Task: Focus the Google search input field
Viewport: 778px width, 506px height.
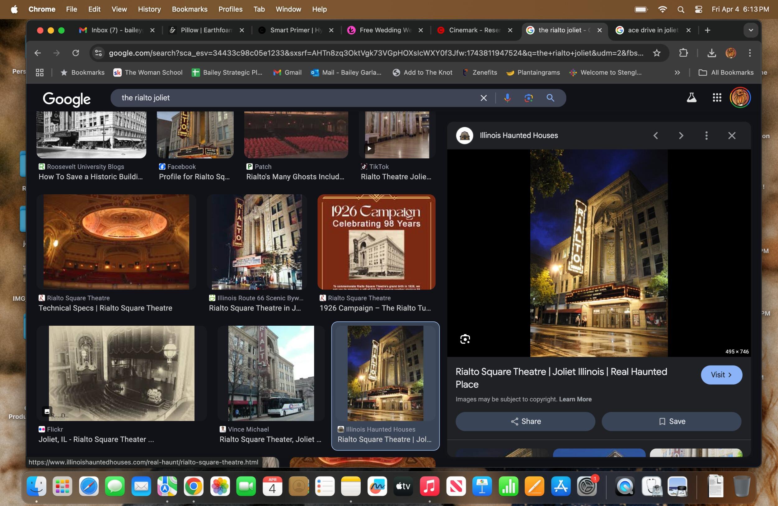Action: (294, 98)
